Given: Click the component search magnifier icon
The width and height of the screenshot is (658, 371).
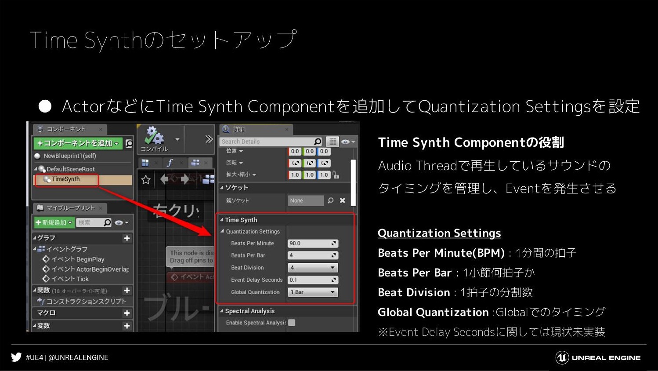Looking at the screenshot, I should tap(129, 143).
